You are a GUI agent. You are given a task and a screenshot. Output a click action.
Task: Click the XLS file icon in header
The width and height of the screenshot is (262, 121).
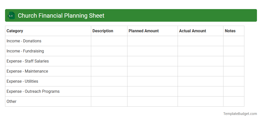pyautogui.click(x=11, y=16)
